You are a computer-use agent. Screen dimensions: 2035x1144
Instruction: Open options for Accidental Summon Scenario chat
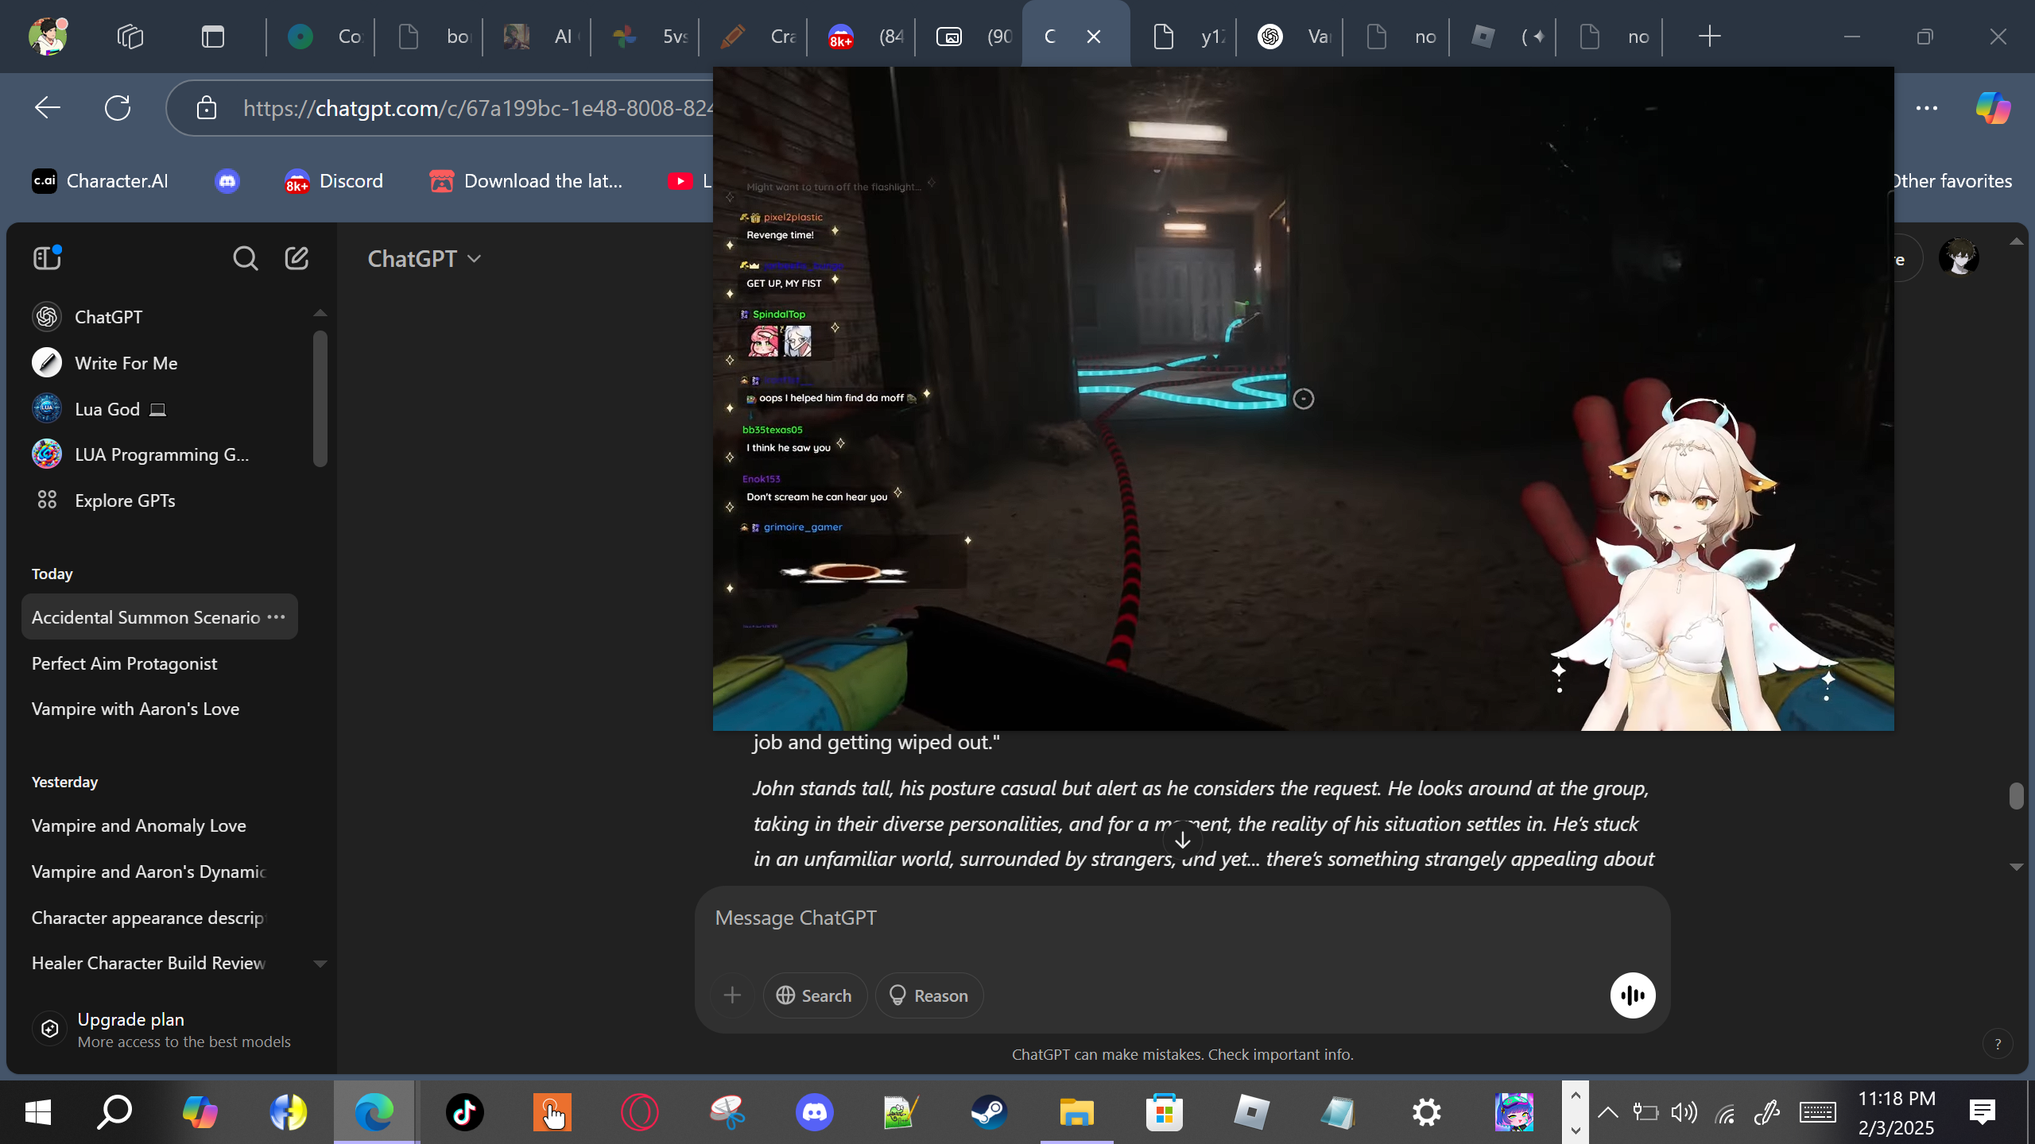(276, 617)
